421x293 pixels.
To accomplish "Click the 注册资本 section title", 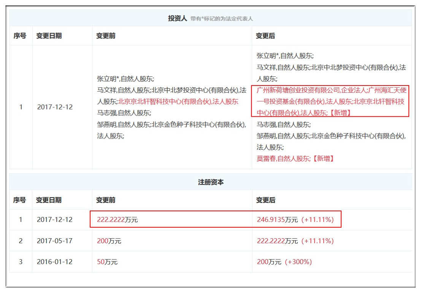I will pyautogui.click(x=211, y=182).
